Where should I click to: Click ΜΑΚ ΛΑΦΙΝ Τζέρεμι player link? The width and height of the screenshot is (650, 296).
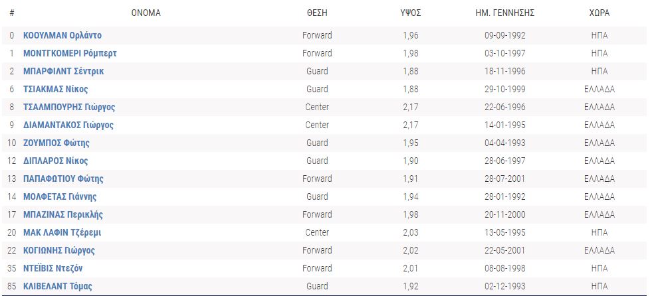(62, 232)
